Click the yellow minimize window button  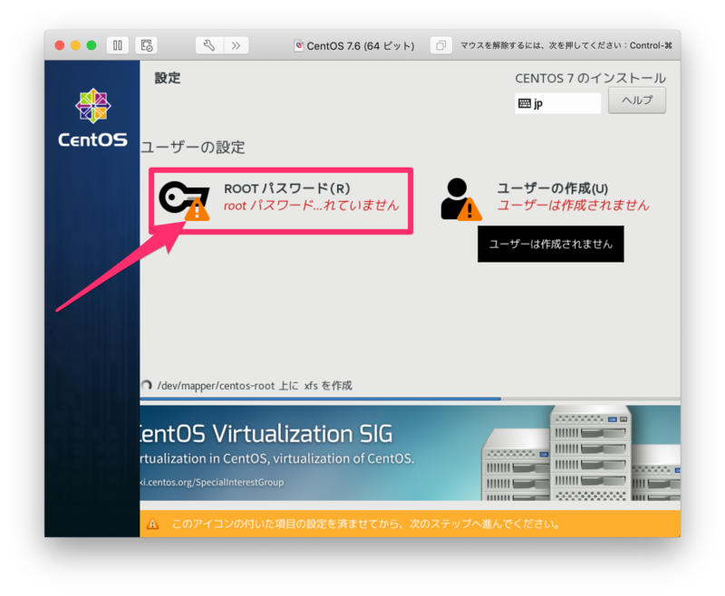pyautogui.click(x=75, y=45)
